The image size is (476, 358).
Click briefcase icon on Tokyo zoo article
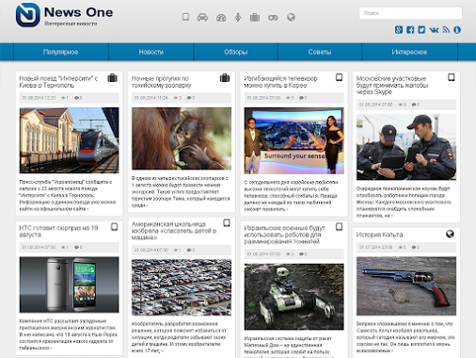225,78
